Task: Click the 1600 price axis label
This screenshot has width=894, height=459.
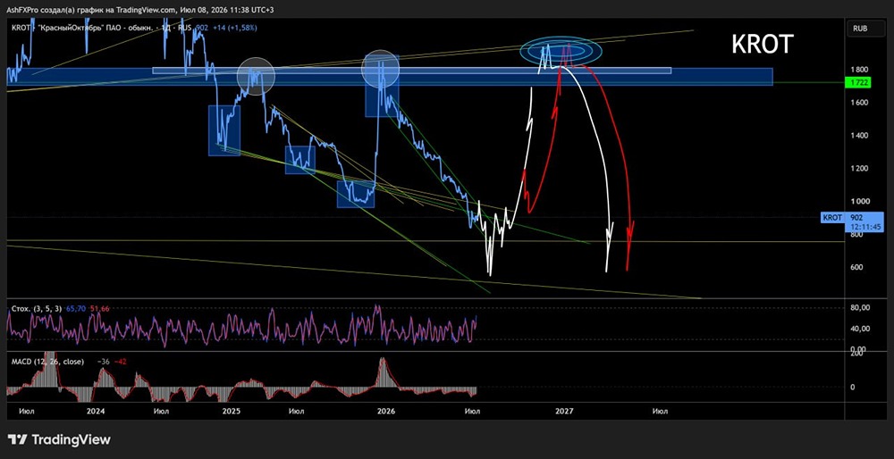Action: click(x=857, y=103)
